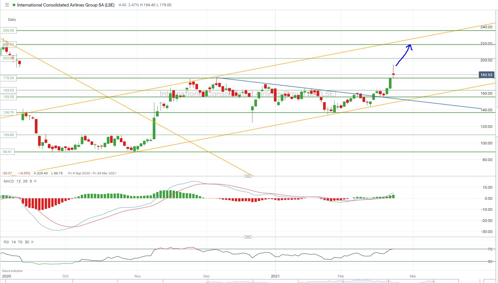This screenshot has width=498, height=283.
Task: Select the 155.33 horizontal level label
Action: click(8, 97)
